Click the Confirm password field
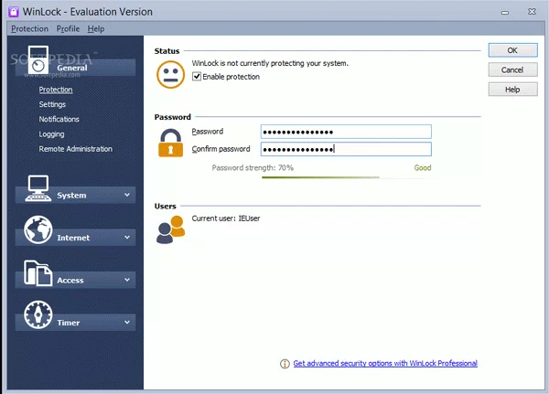549x394 pixels. tap(345, 149)
